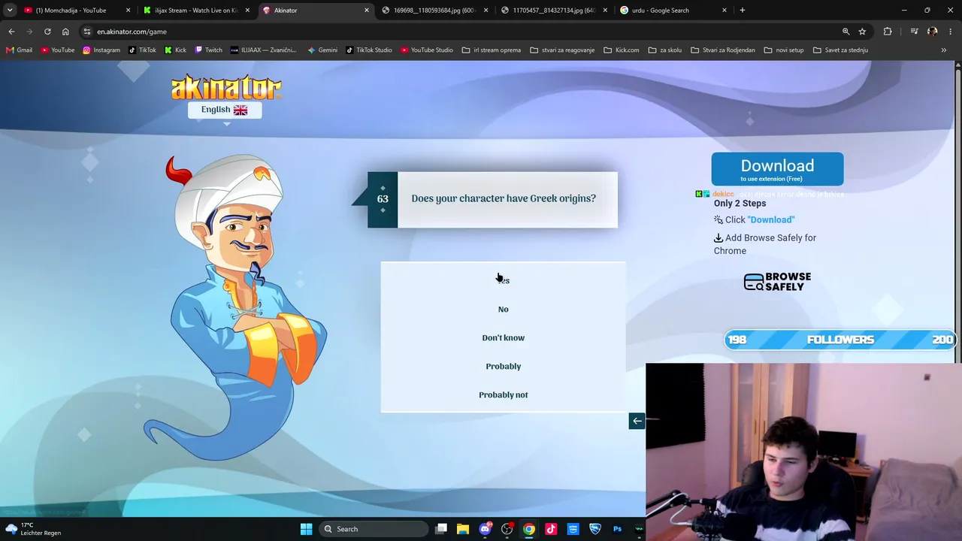Open the YouTube Studio bookmark

click(427, 50)
